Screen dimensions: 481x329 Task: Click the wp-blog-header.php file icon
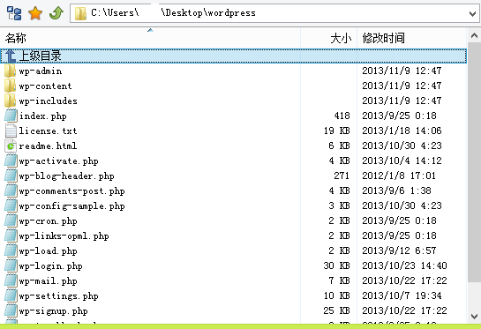[x=11, y=176]
